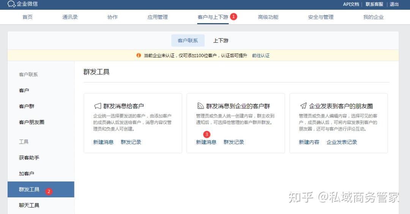
Task: Open 高级功能 in the navigation bar
Action: click(x=268, y=17)
